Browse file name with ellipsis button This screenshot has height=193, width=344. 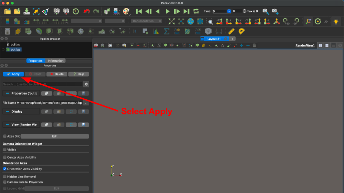(x=86, y=103)
